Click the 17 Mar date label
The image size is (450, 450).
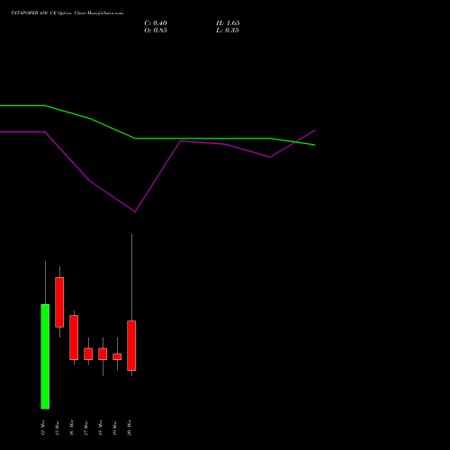click(86, 427)
